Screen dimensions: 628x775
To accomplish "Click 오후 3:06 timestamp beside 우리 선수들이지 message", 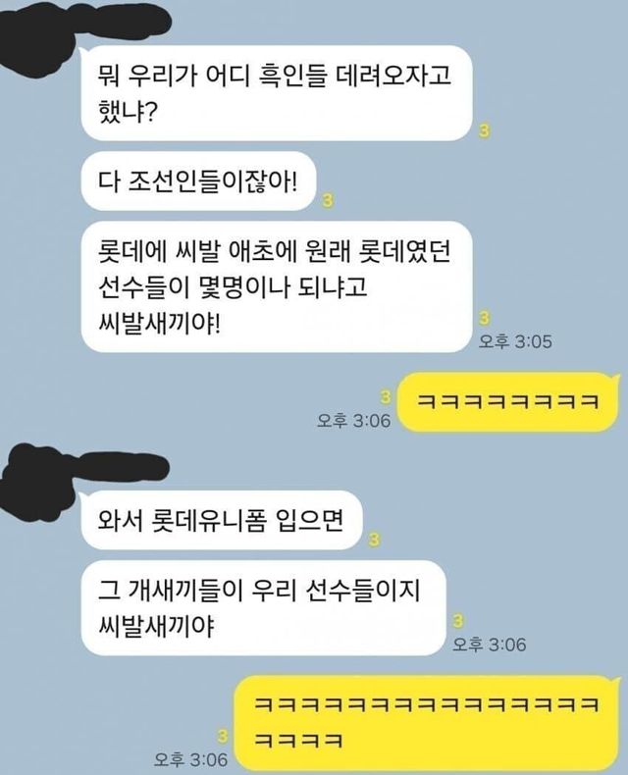I will click(489, 644).
